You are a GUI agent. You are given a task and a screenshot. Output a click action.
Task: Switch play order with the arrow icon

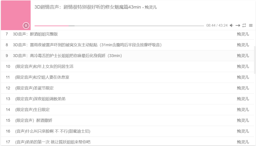pos(238,25)
